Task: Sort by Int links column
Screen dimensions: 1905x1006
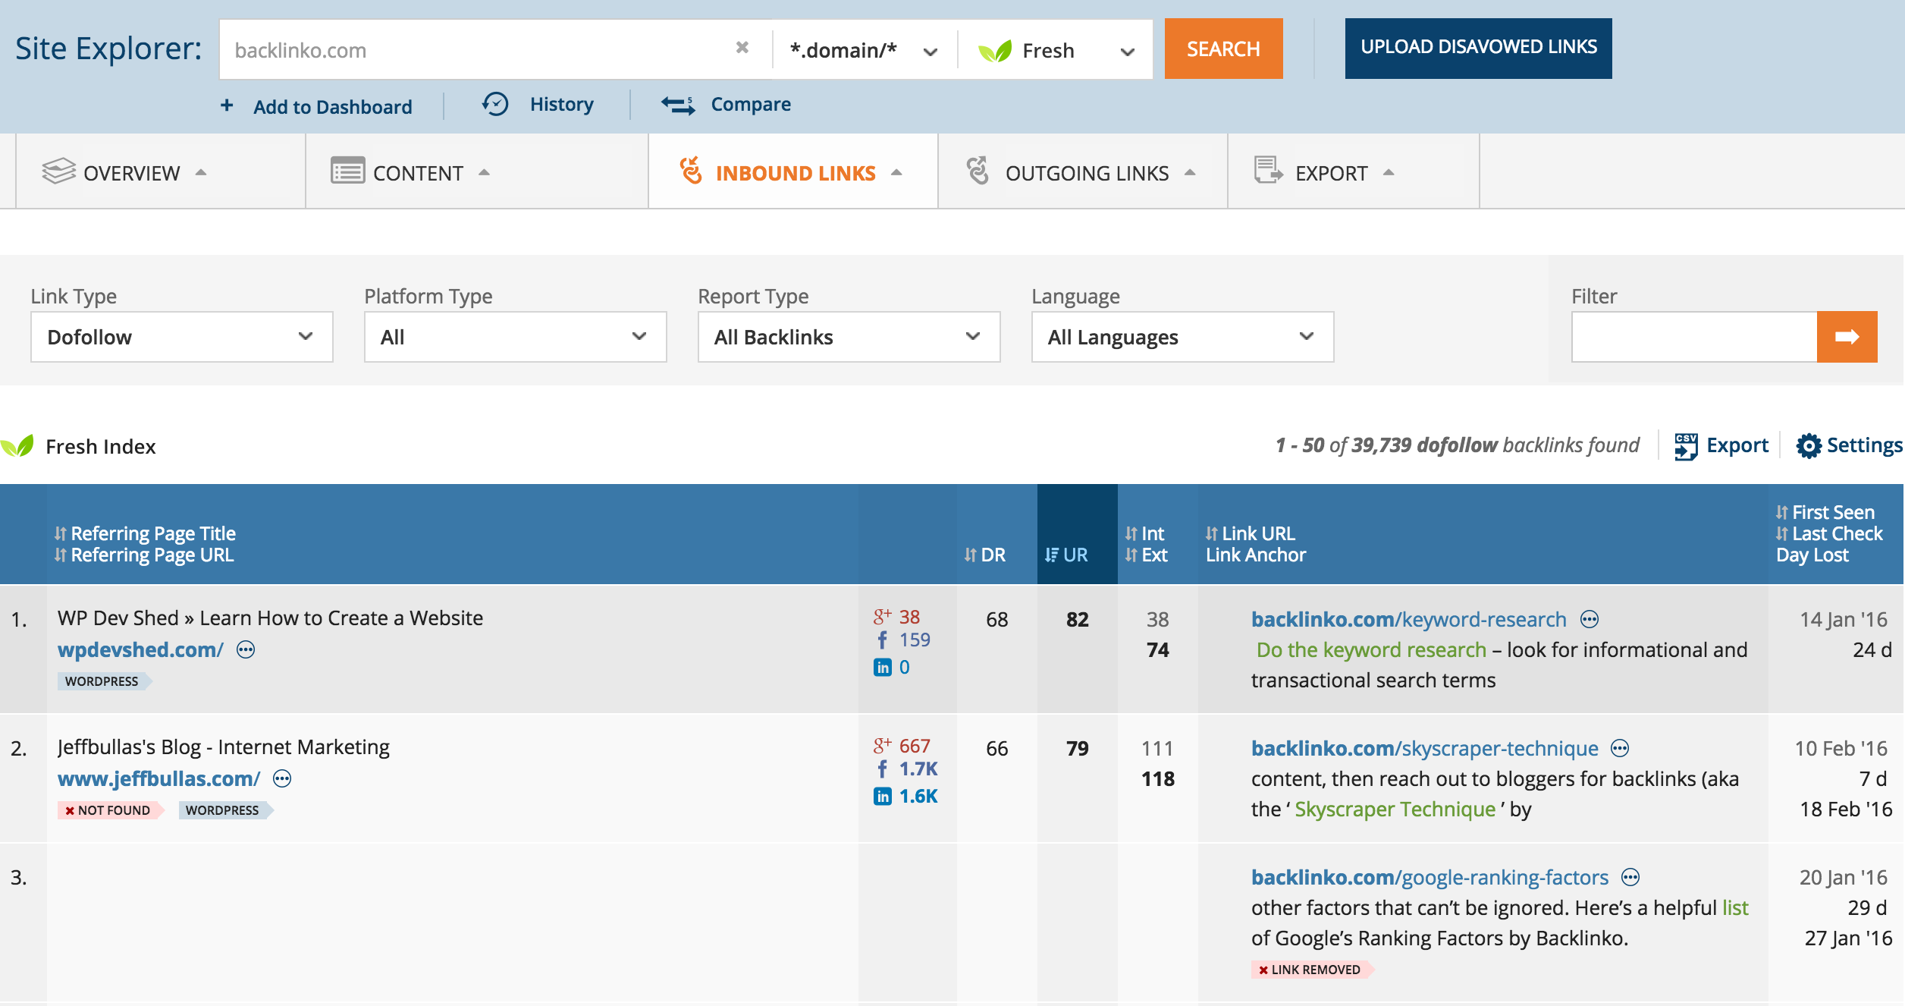Action: (x=1144, y=533)
